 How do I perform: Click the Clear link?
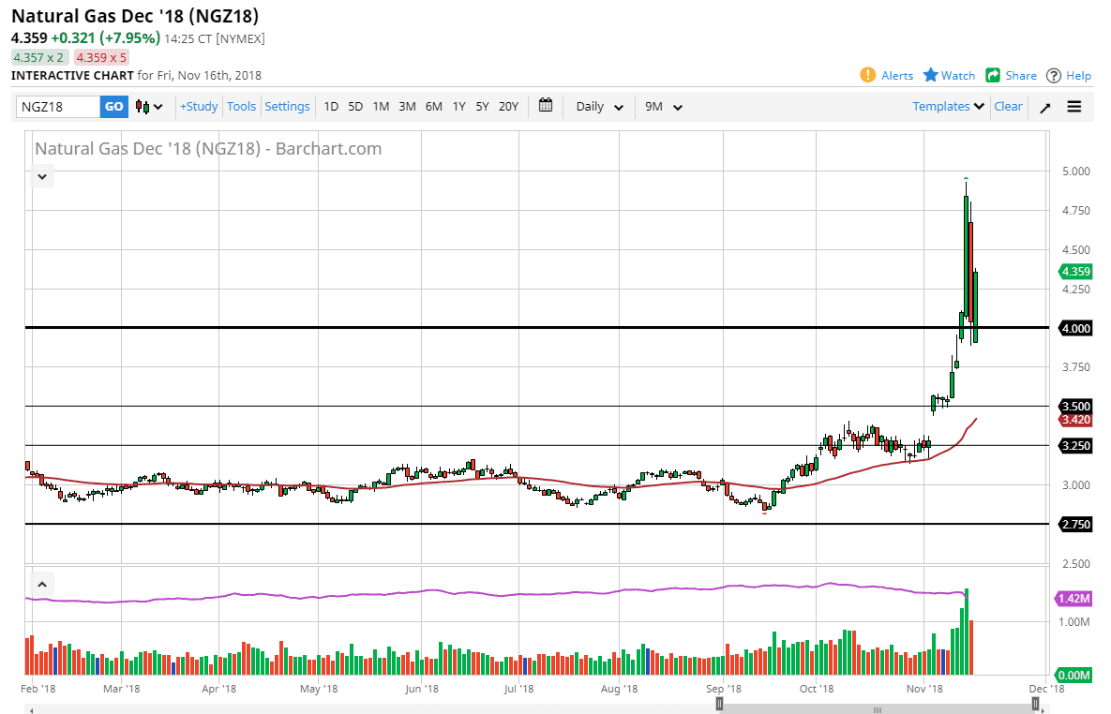pyautogui.click(x=1008, y=106)
